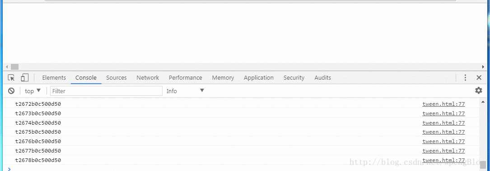Open console settings gear icon

478,90
